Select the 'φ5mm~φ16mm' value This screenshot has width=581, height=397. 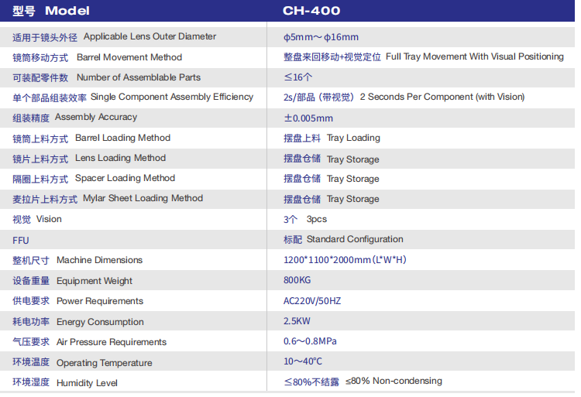321,37
